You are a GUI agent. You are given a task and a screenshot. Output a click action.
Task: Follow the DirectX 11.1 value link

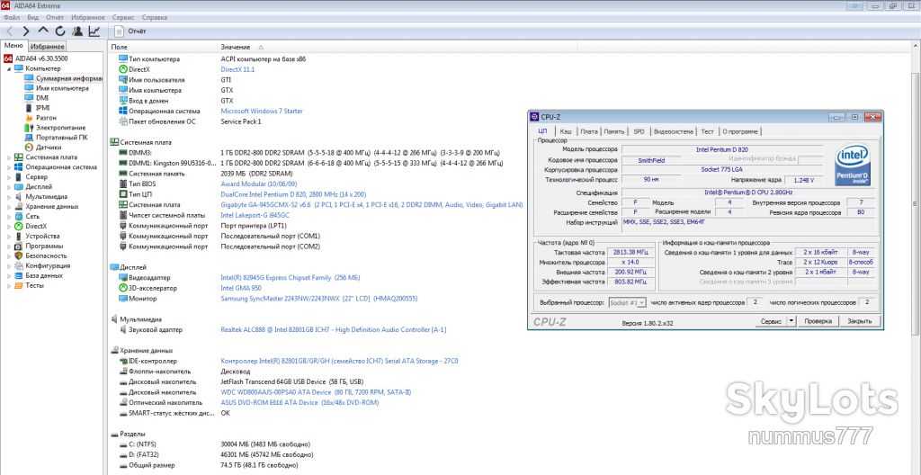tap(237, 69)
